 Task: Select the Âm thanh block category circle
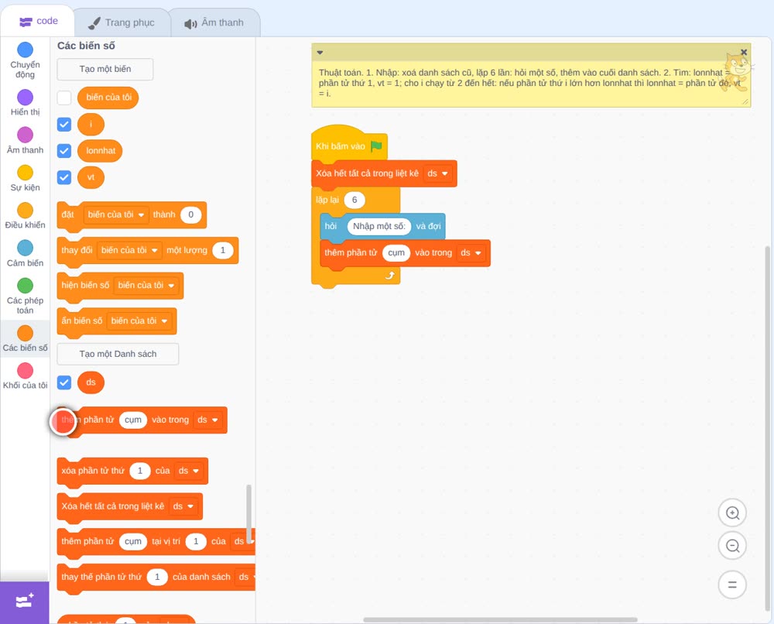[26, 134]
